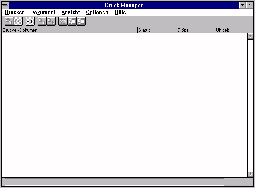Open the Dokument menu
Image resolution: width=255 pixels, height=188 pixels.
(x=43, y=12)
